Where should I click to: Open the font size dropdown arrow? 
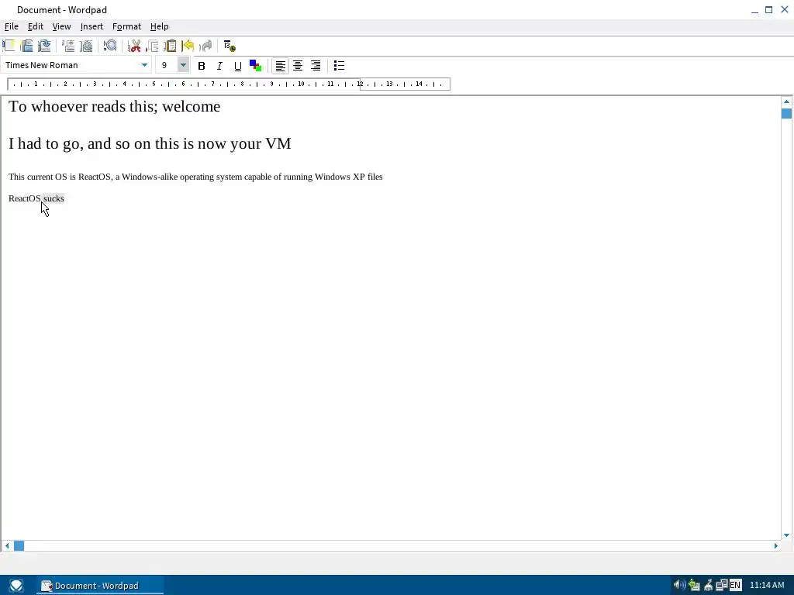(183, 65)
